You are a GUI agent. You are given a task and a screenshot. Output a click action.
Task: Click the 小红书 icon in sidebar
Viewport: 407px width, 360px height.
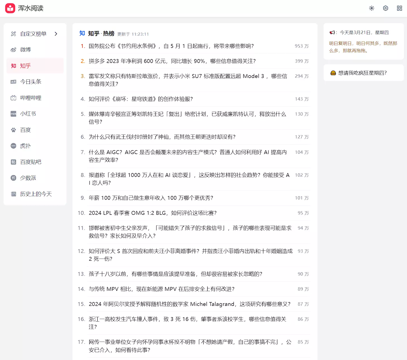13,114
